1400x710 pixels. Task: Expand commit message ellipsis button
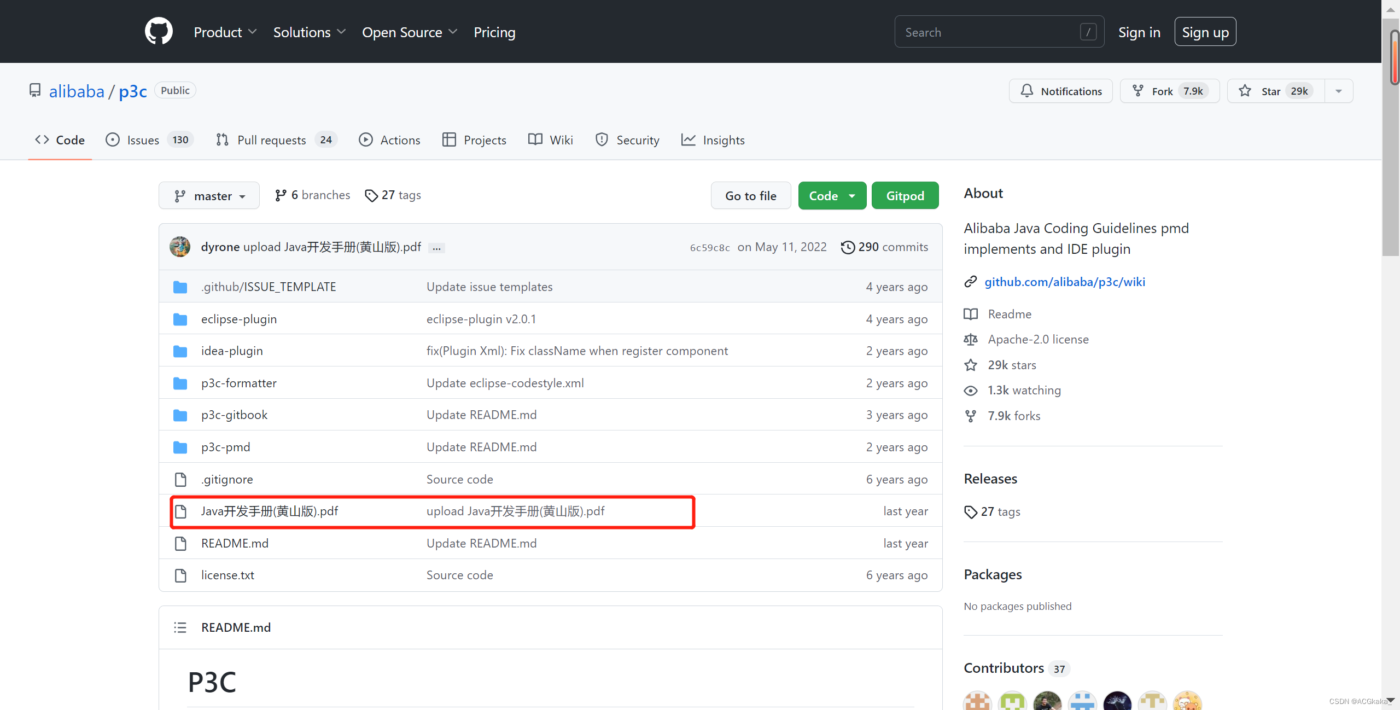436,248
